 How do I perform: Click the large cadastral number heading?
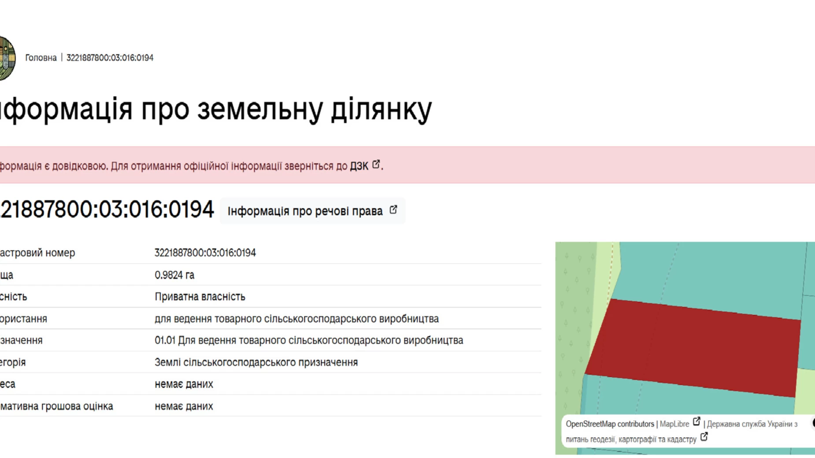[x=107, y=209]
